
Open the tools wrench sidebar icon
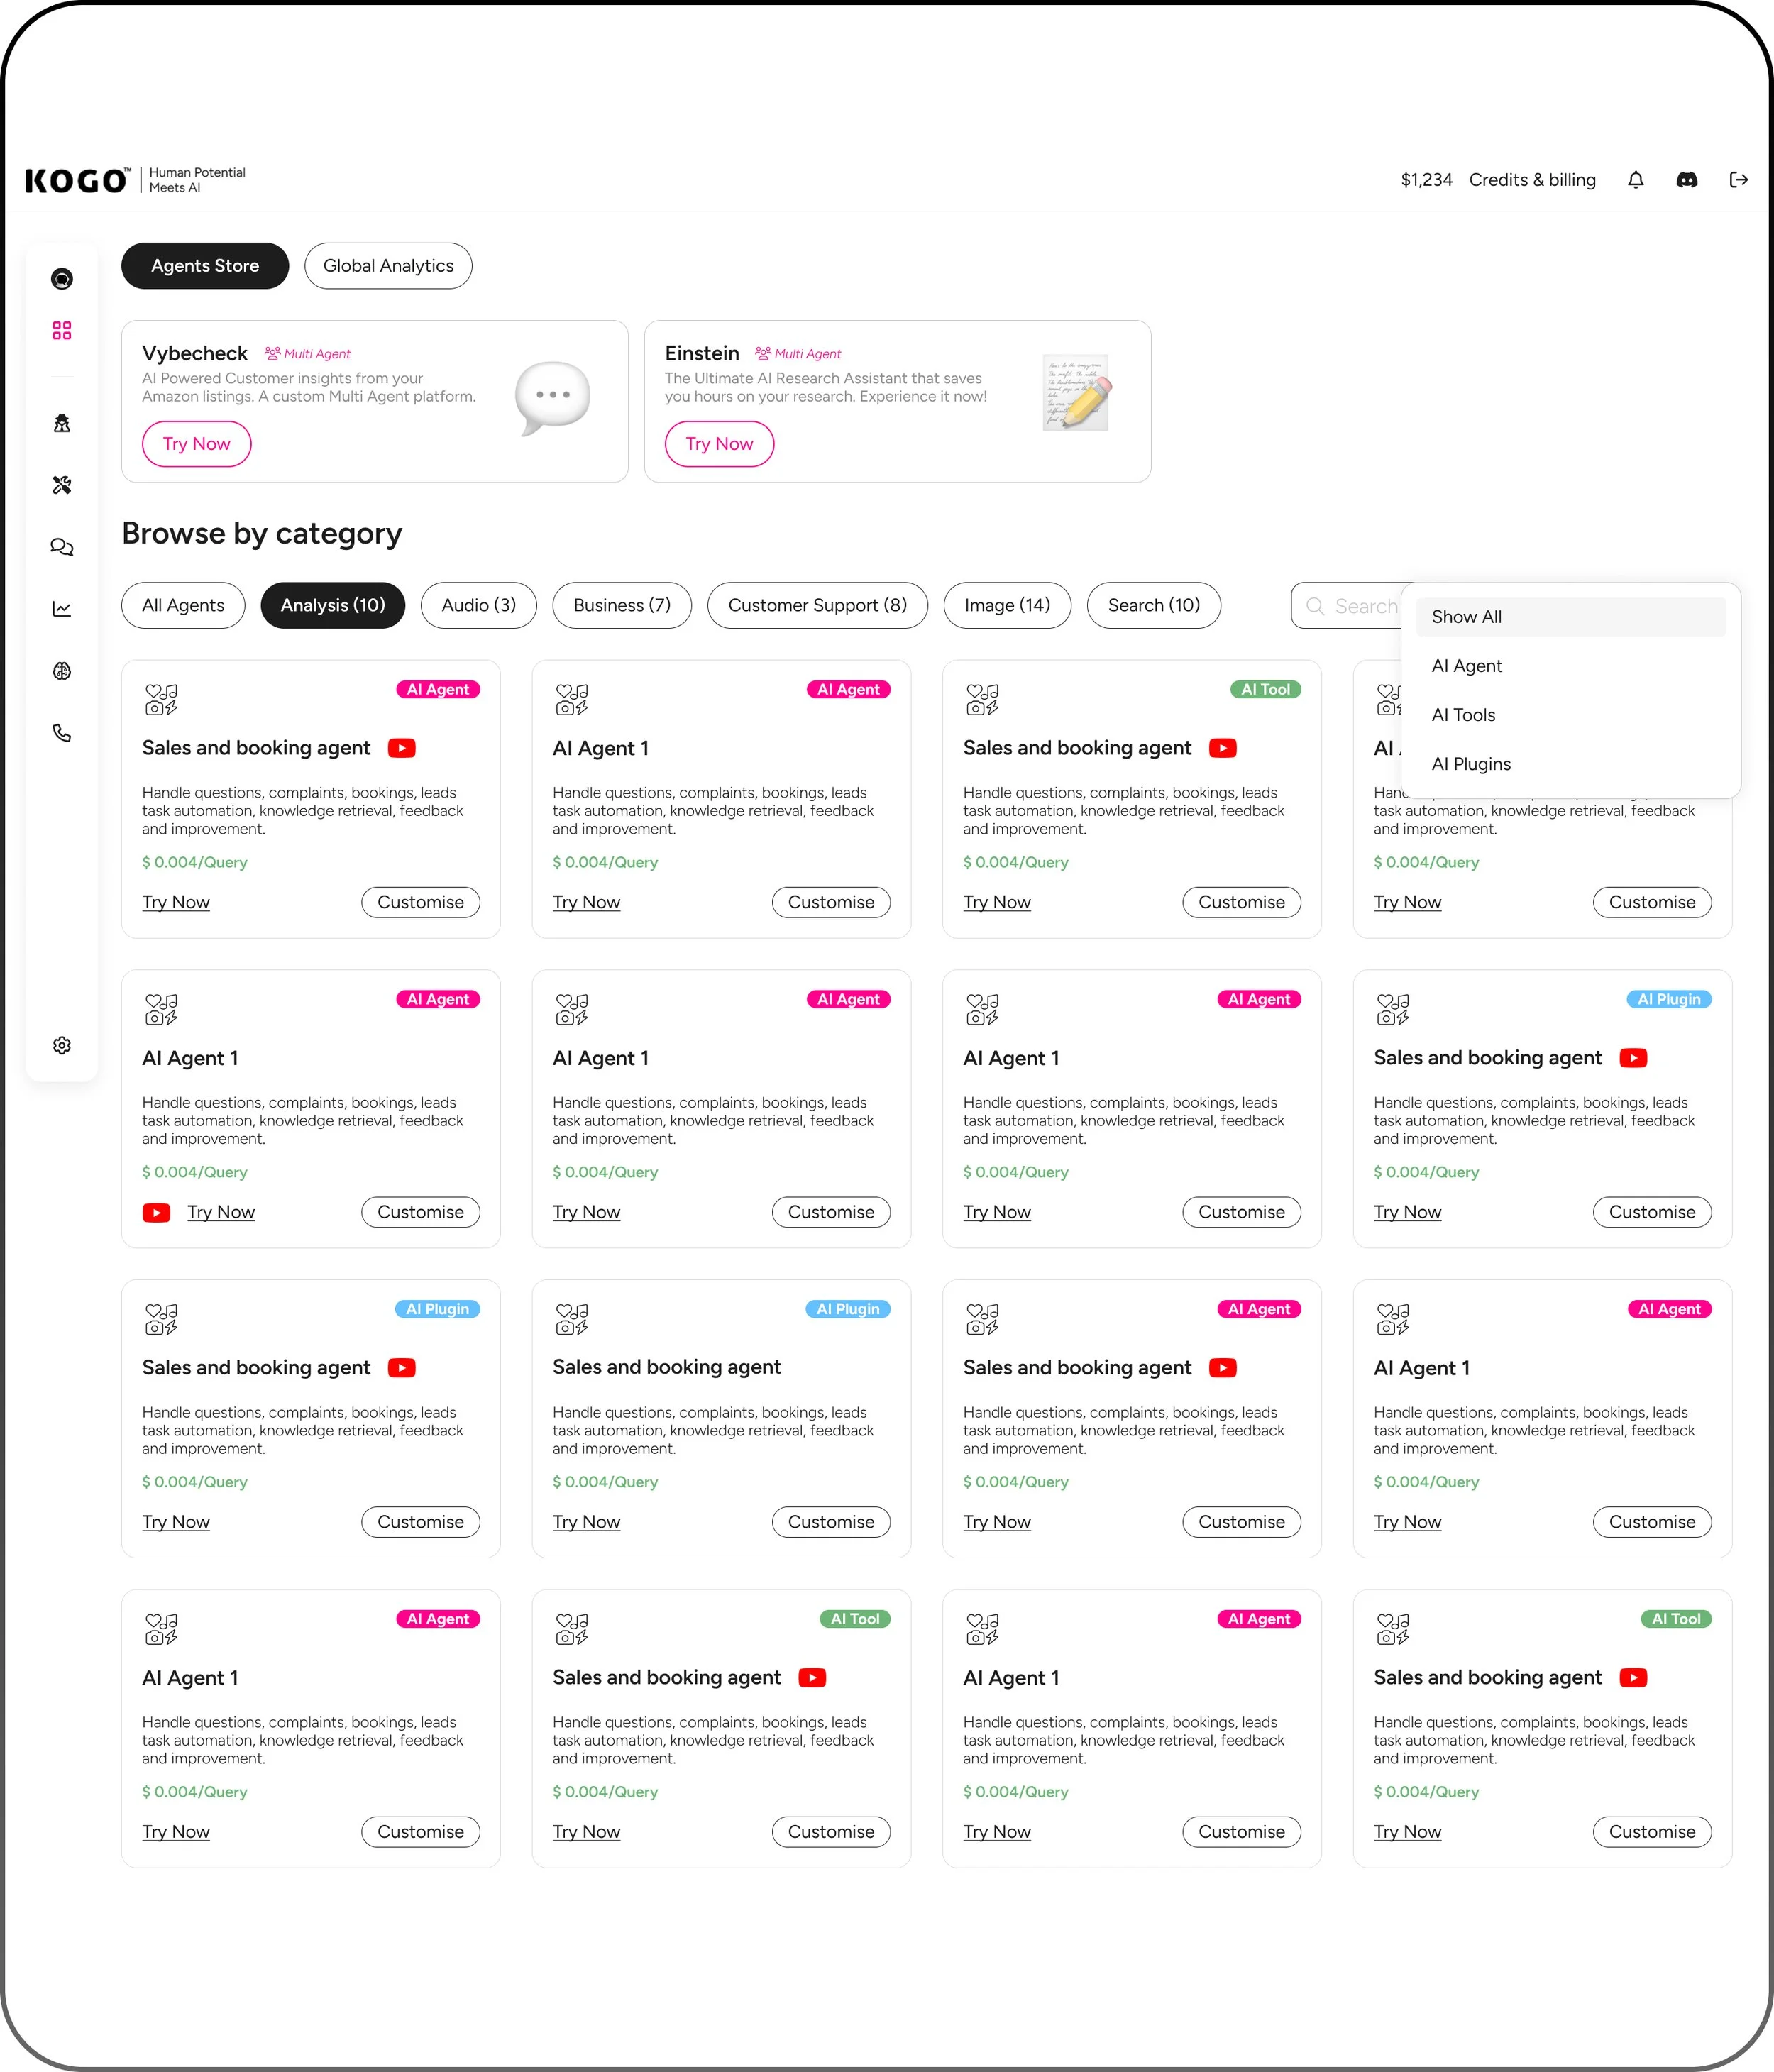62,485
